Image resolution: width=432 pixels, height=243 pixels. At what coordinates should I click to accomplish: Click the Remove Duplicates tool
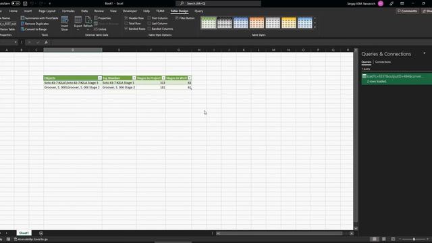click(x=34, y=24)
